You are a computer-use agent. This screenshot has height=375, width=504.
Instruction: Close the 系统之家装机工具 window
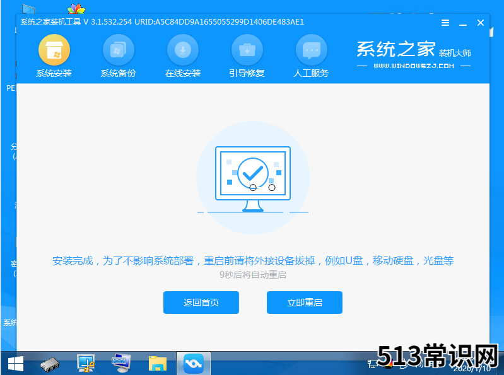tap(481, 23)
